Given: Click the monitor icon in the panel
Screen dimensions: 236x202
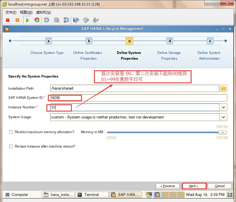Looking at the screenshot, I should [149, 195].
